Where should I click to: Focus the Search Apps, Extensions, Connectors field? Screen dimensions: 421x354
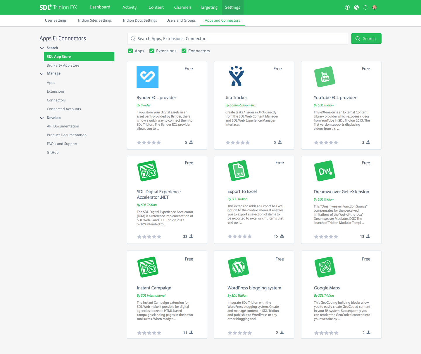(237, 39)
